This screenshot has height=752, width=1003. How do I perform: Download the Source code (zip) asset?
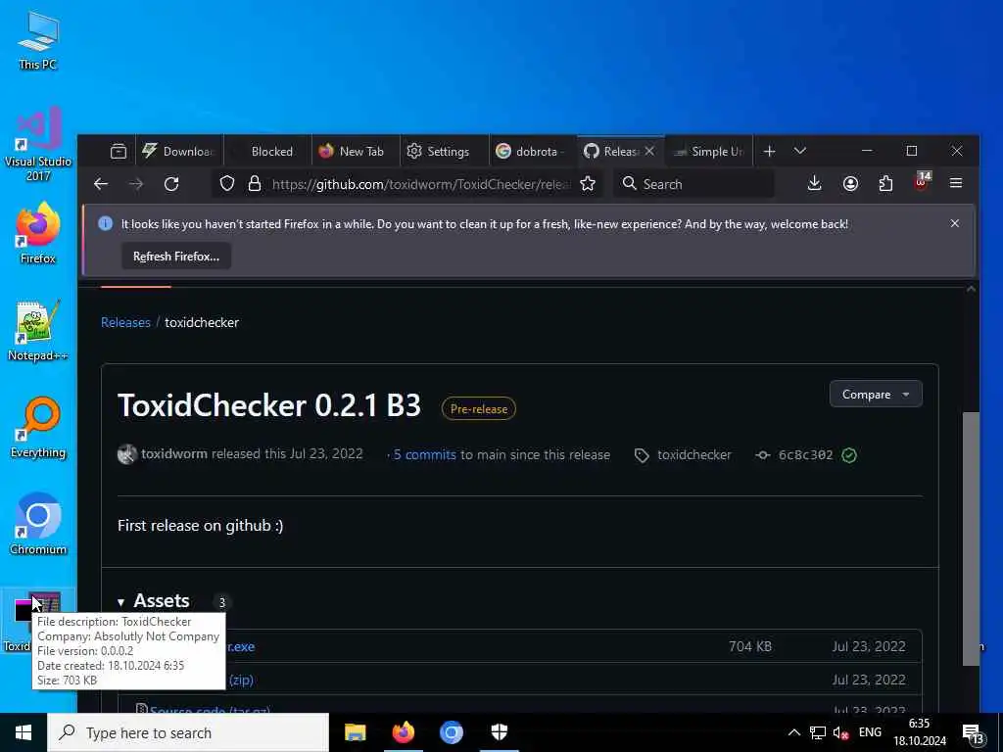(x=241, y=680)
